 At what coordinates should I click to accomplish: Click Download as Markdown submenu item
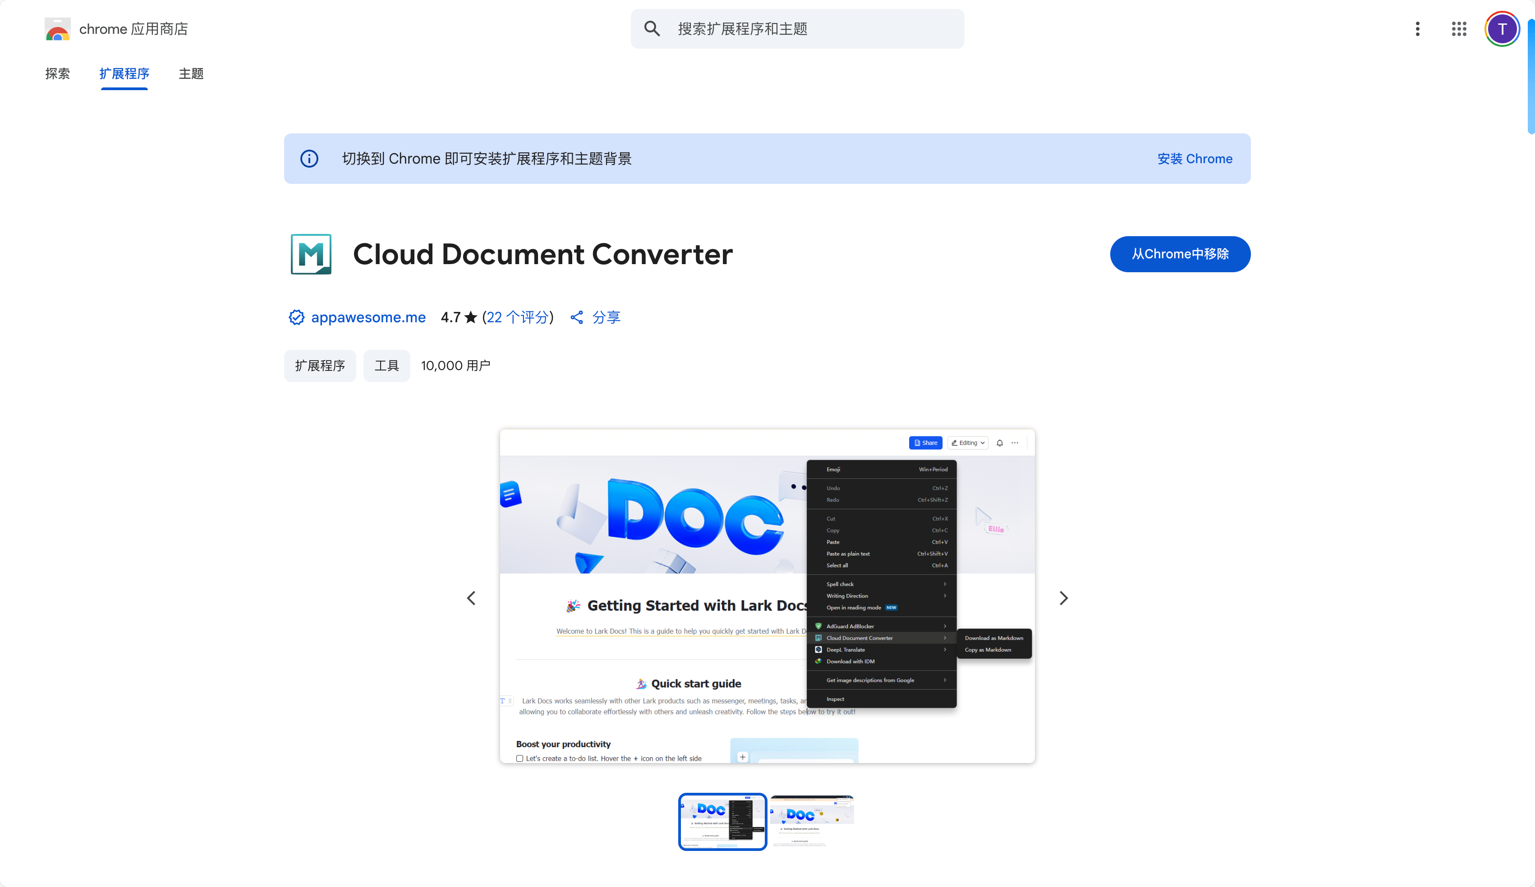pyautogui.click(x=993, y=637)
